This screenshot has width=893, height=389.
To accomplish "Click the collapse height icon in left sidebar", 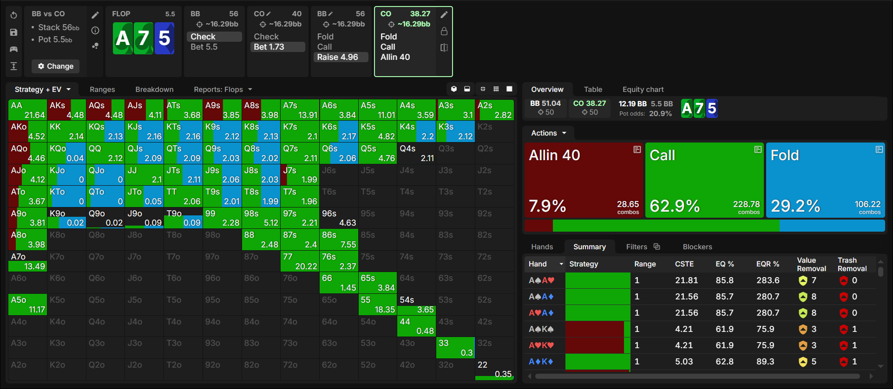I will tap(13, 66).
